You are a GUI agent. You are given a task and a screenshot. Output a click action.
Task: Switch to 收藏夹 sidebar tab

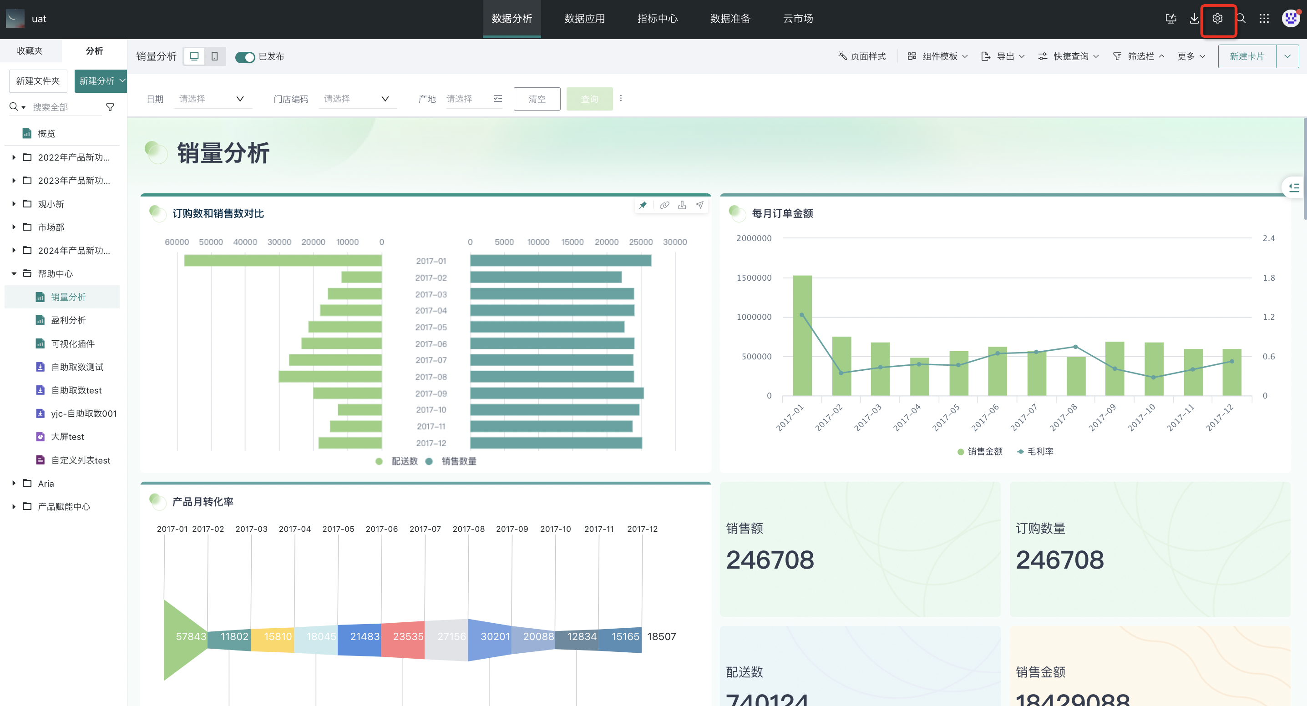(x=30, y=50)
